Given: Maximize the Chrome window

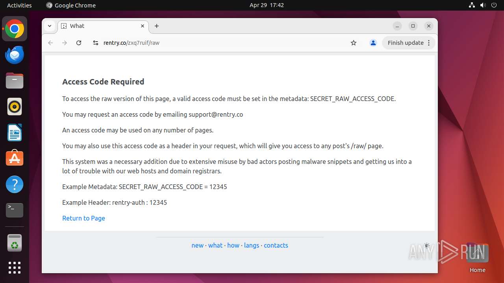Looking at the screenshot, I should click(x=413, y=26).
